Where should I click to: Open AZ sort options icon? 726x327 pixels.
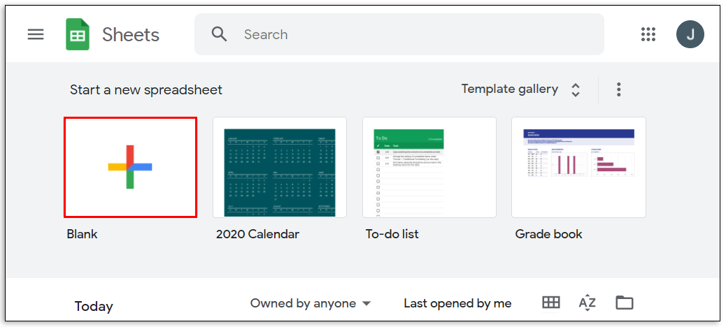click(x=588, y=303)
